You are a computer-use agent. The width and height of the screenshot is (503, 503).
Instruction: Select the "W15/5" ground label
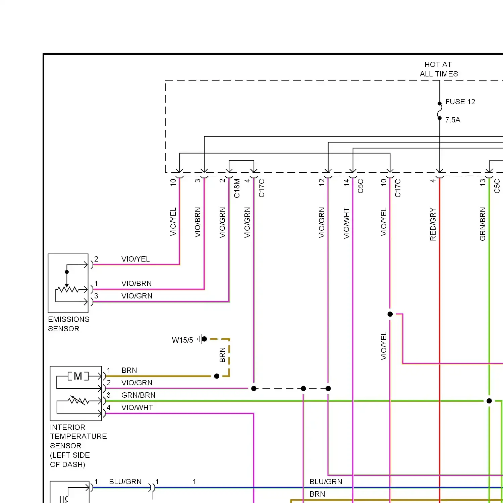182,340
